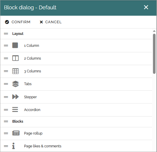Click the Tabs stacked layers icon
Viewport: 157px width, 152px height.
click(15, 84)
